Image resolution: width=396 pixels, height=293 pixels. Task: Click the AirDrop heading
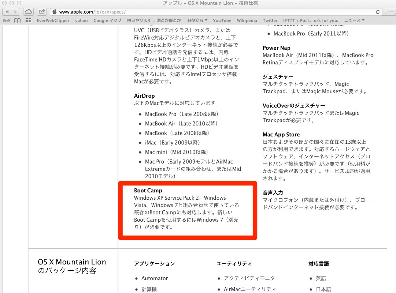(144, 96)
